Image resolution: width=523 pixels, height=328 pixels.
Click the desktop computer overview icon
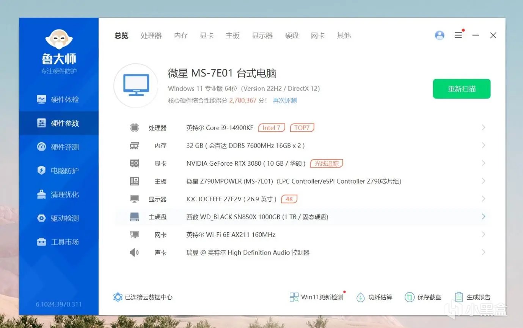coord(136,85)
